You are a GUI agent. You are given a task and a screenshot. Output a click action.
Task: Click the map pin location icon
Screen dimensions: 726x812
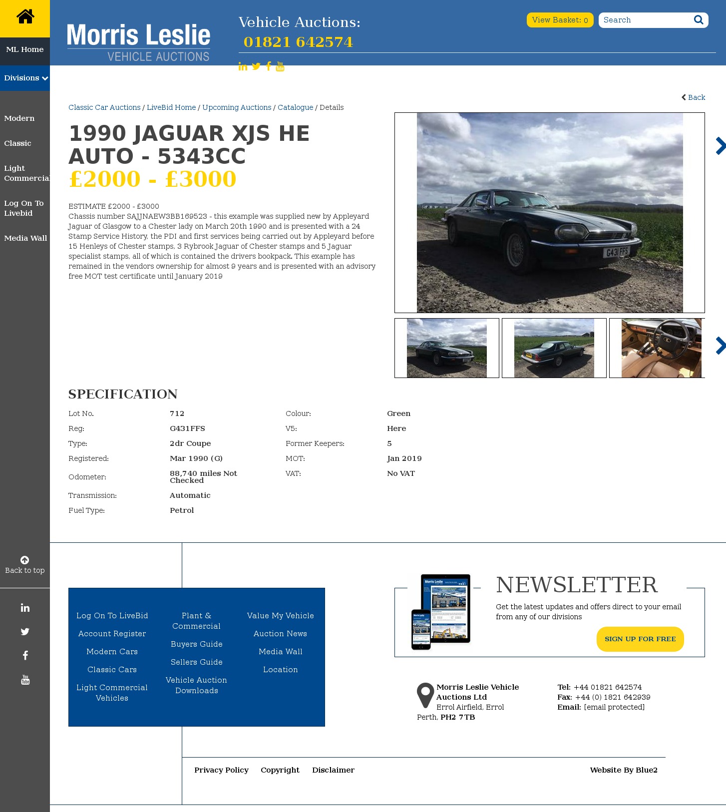point(425,695)
